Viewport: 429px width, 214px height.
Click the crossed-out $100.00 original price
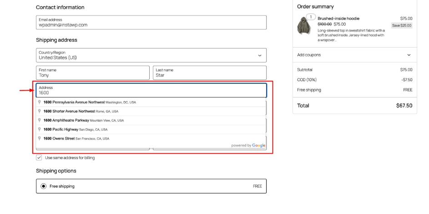[x=324, y=24]
